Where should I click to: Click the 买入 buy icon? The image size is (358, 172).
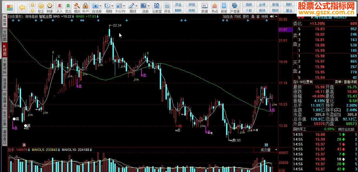pyautogui.click(x=60, y=8)
